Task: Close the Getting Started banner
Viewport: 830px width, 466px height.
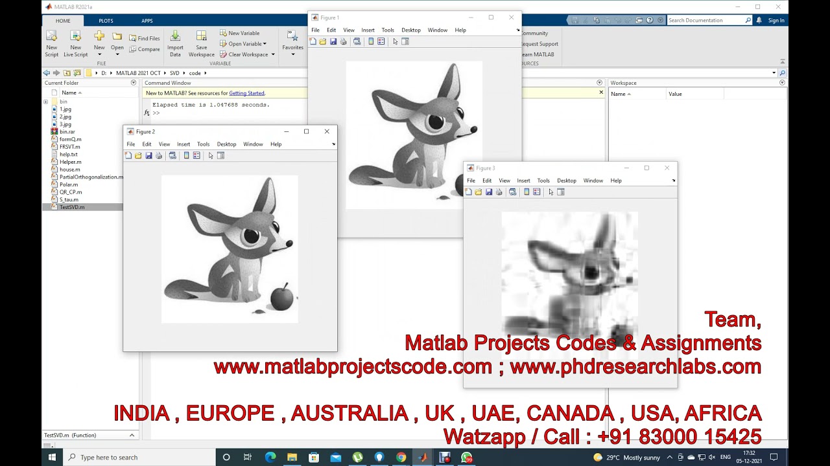Action: [601, 93]
